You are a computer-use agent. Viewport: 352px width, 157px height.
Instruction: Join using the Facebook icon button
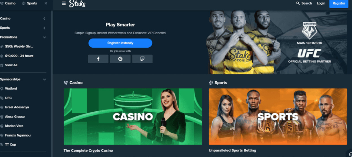point(98,59)
